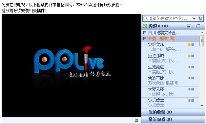Open the search history dropdown arrow

pos(194,18)
